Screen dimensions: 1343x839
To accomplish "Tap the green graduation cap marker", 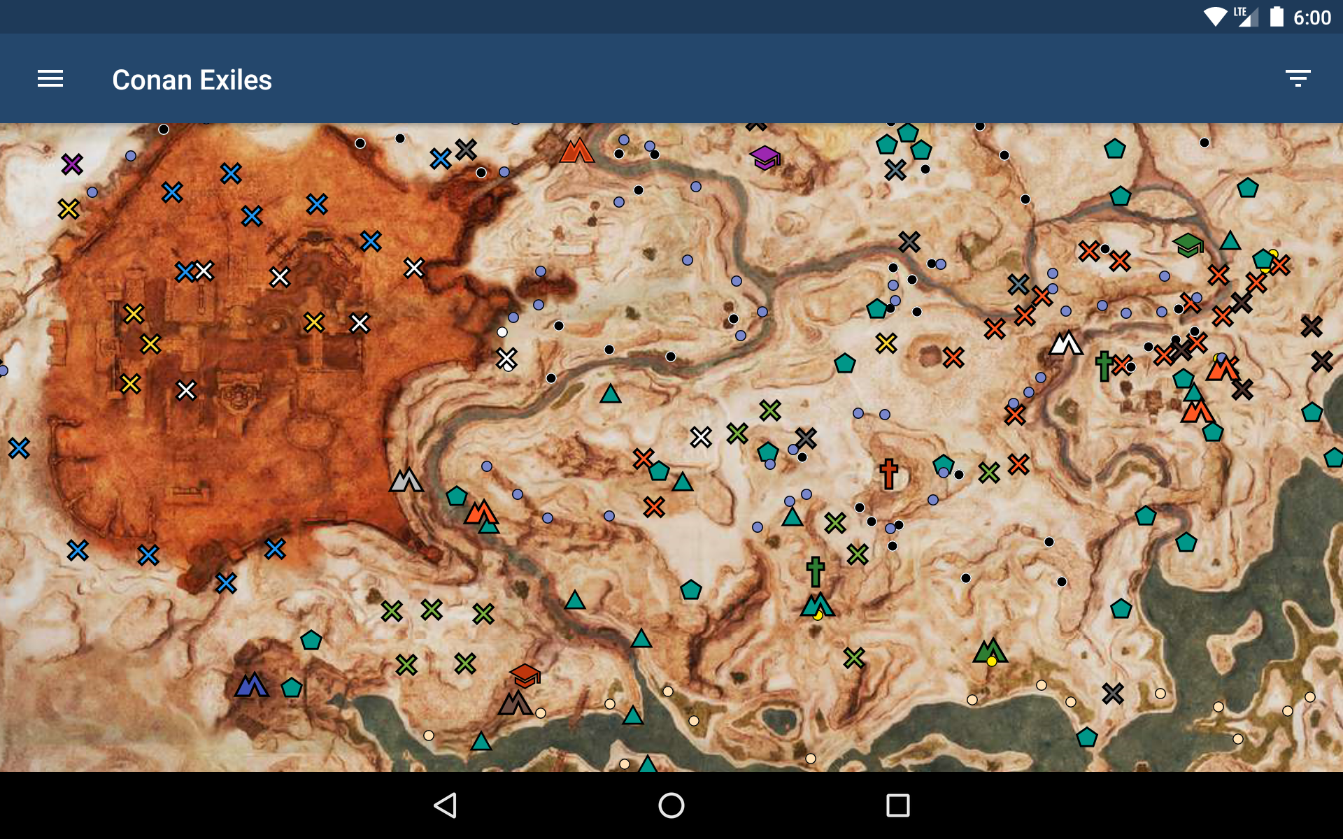I will (x=1188, y=245).
